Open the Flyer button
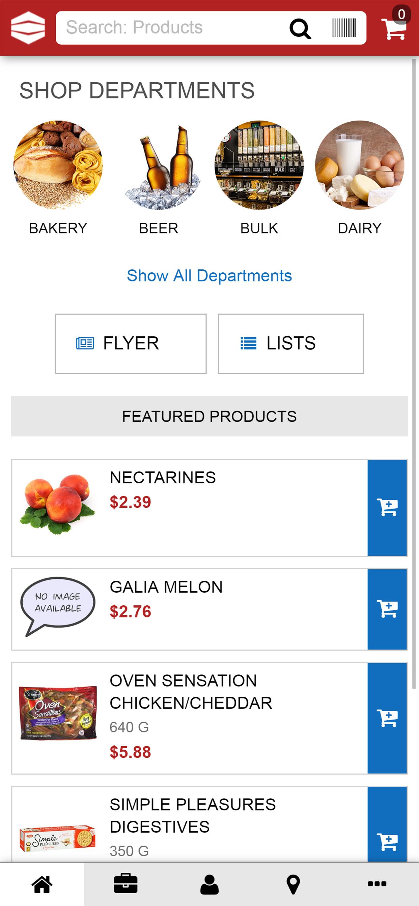This screenshot has width=419, height=906. click(x=131, y=343)
